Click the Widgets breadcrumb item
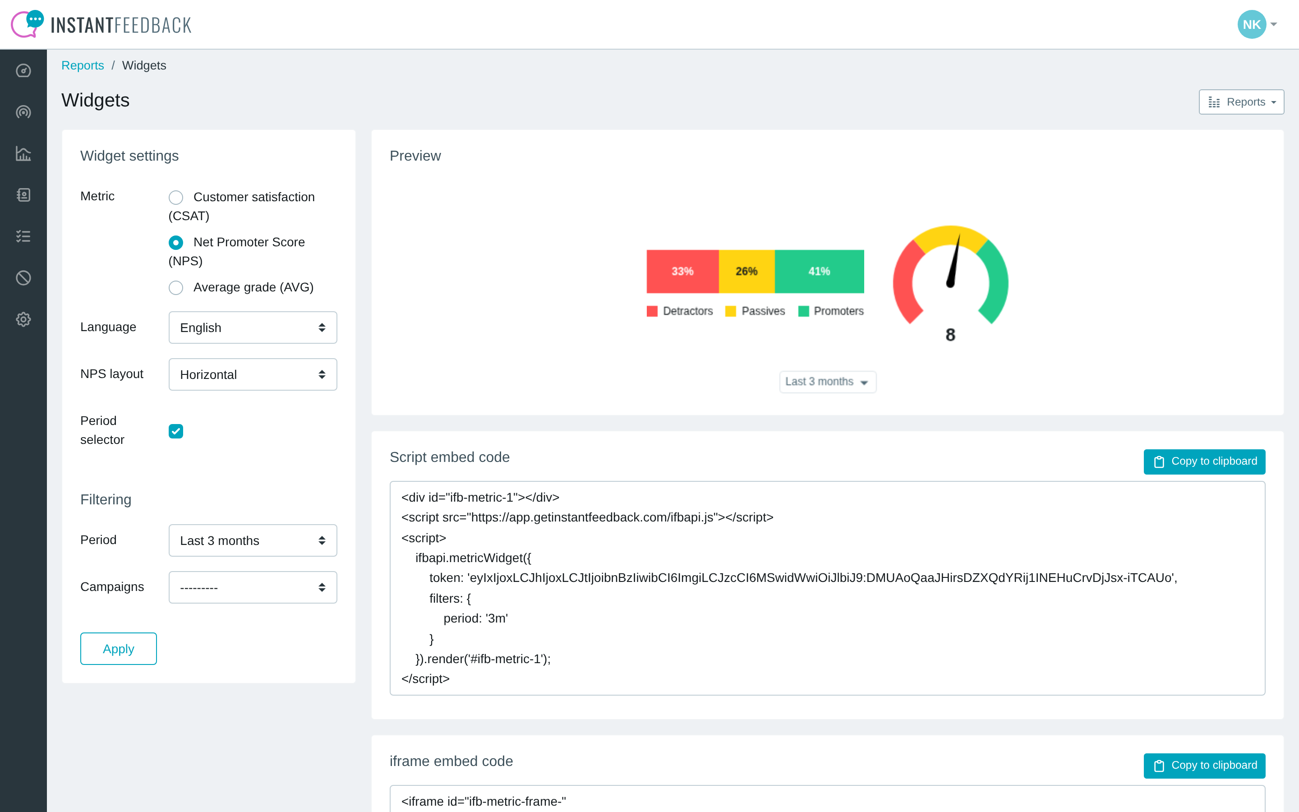This screenshot has height=812, width=1299. tap(144, 65)
